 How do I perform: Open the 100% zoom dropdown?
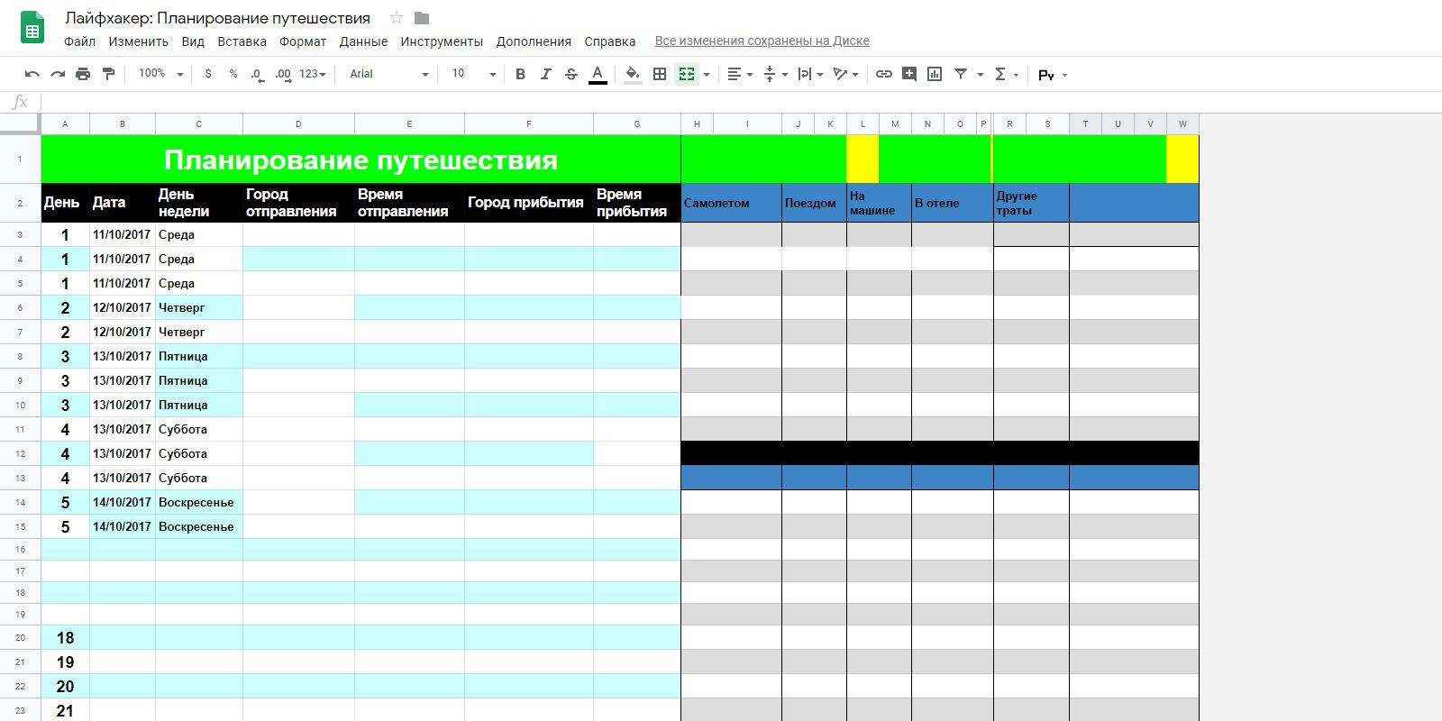pos(160,74)
